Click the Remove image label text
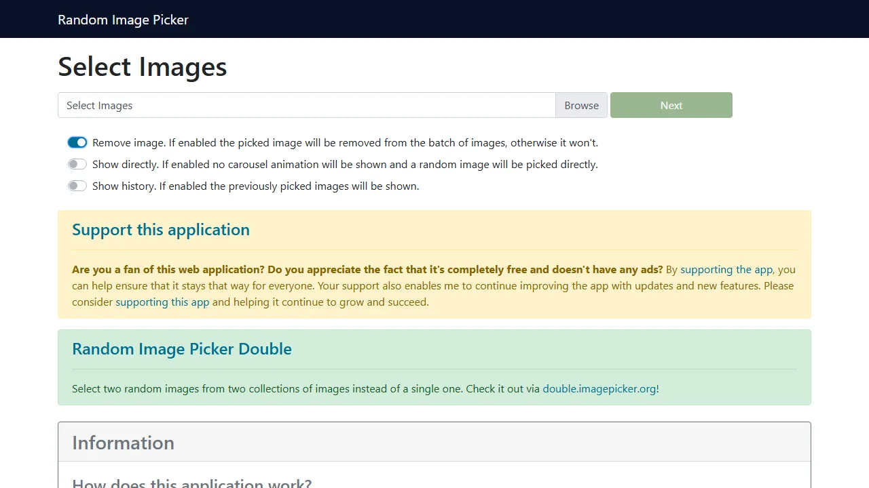869x488 pixels. pyautogui.click(x=345, y=143)
